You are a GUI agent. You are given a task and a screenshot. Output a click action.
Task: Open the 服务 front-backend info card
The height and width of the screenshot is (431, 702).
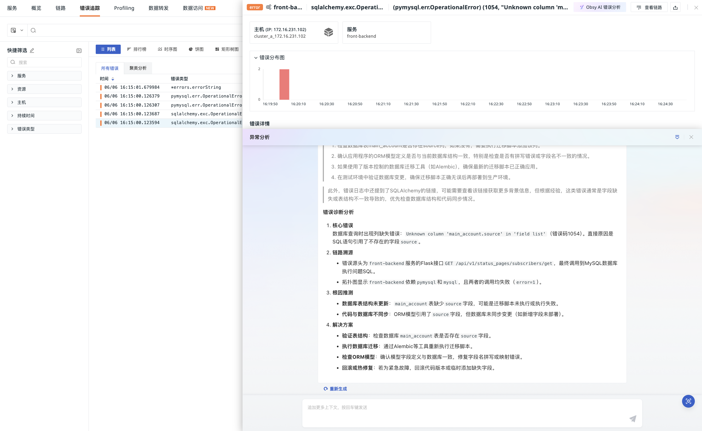pyautogui.click(x=387, y=32)
